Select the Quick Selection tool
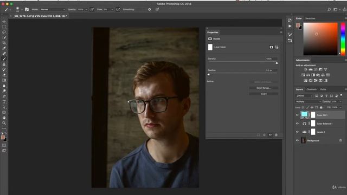Viewport: 347px width, 195px height. click(4, 37)
